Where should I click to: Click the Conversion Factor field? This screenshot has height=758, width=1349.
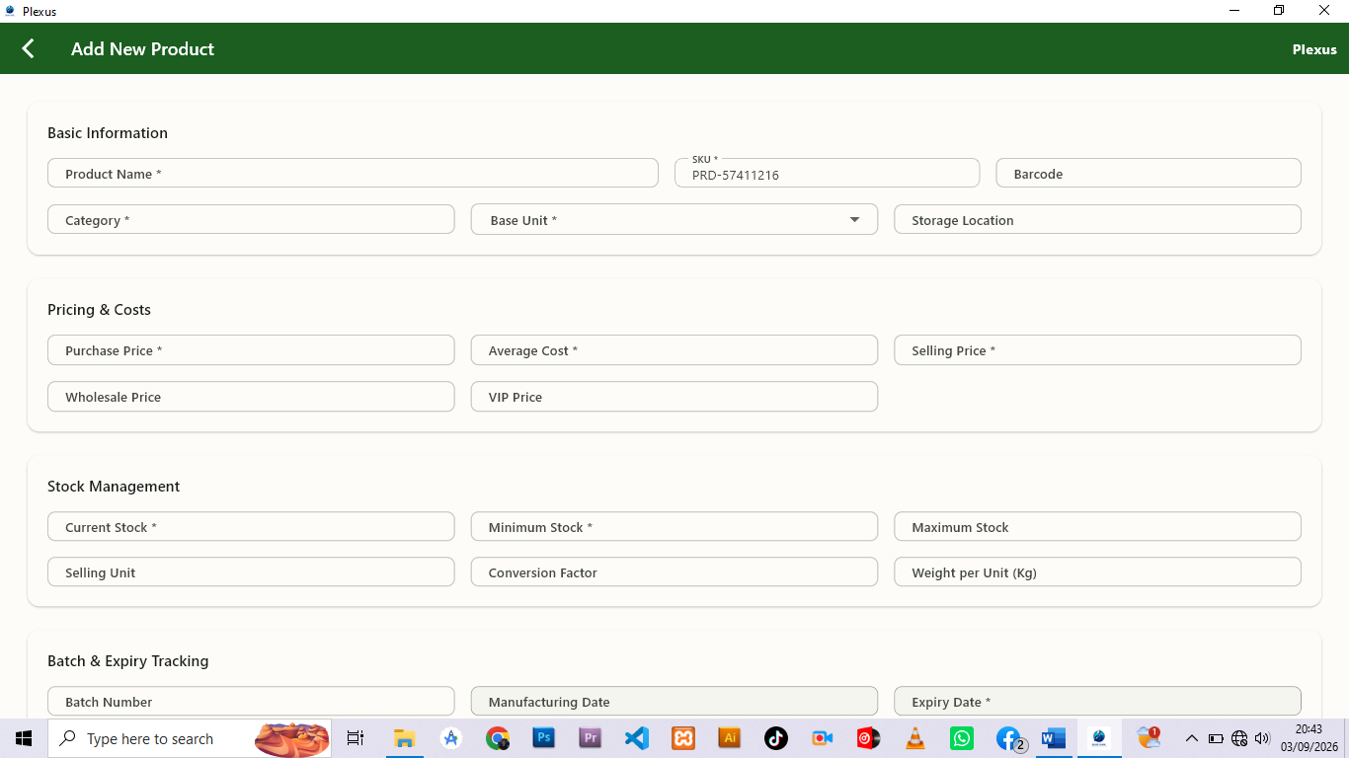[x=674, y=571]
